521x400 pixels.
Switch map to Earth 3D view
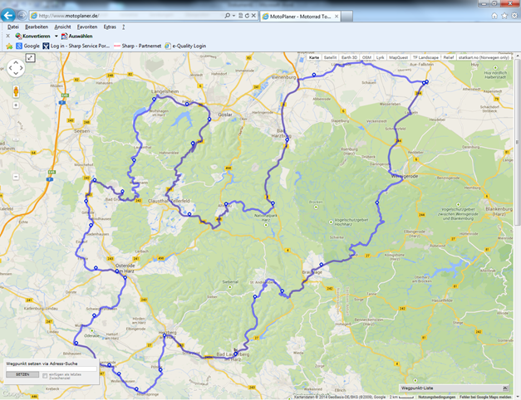(349, 57)
